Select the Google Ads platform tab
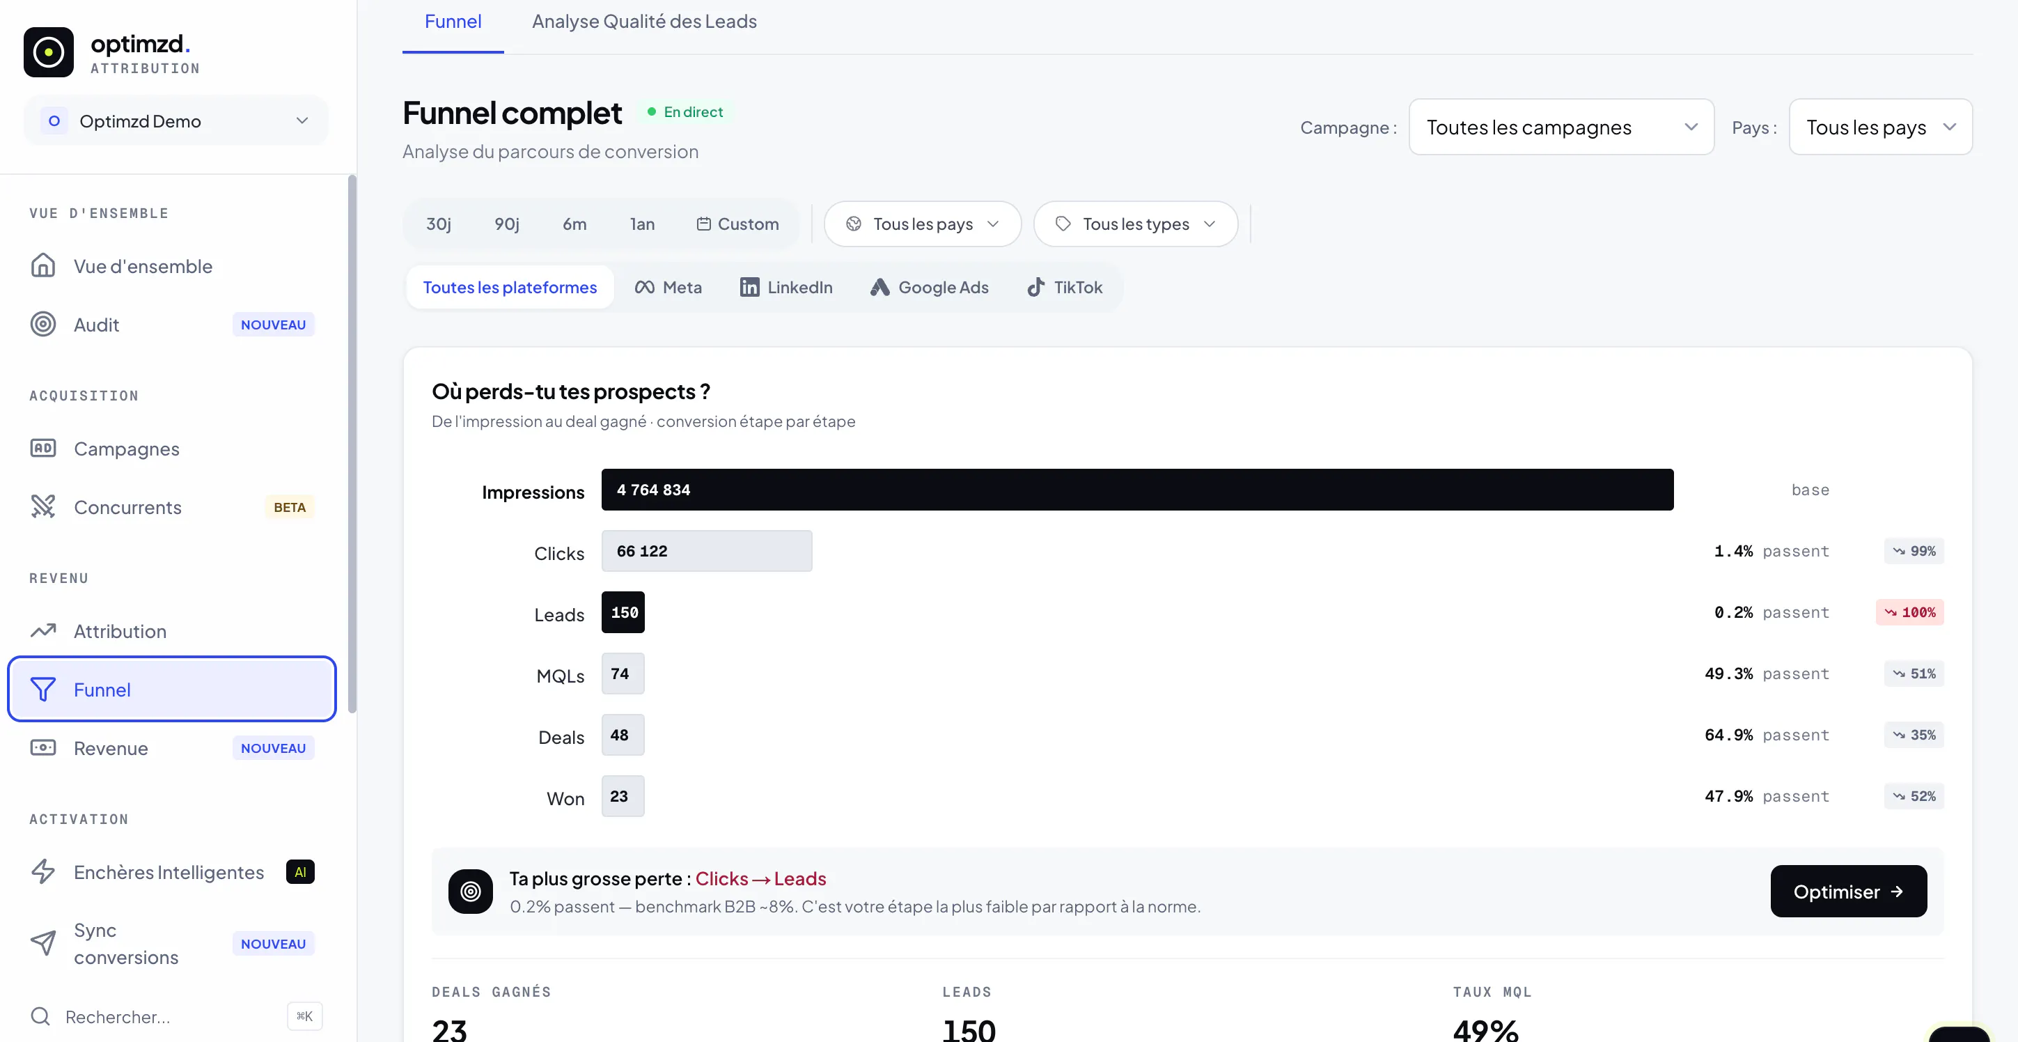 [x=929, y=288]
